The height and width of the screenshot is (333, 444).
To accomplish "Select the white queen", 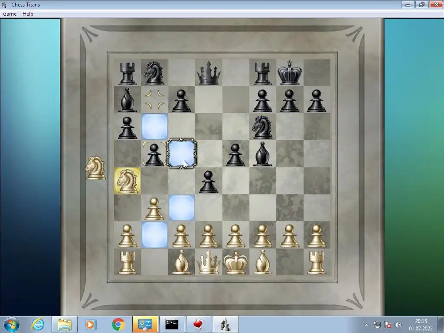I will [x=209, y=262].
